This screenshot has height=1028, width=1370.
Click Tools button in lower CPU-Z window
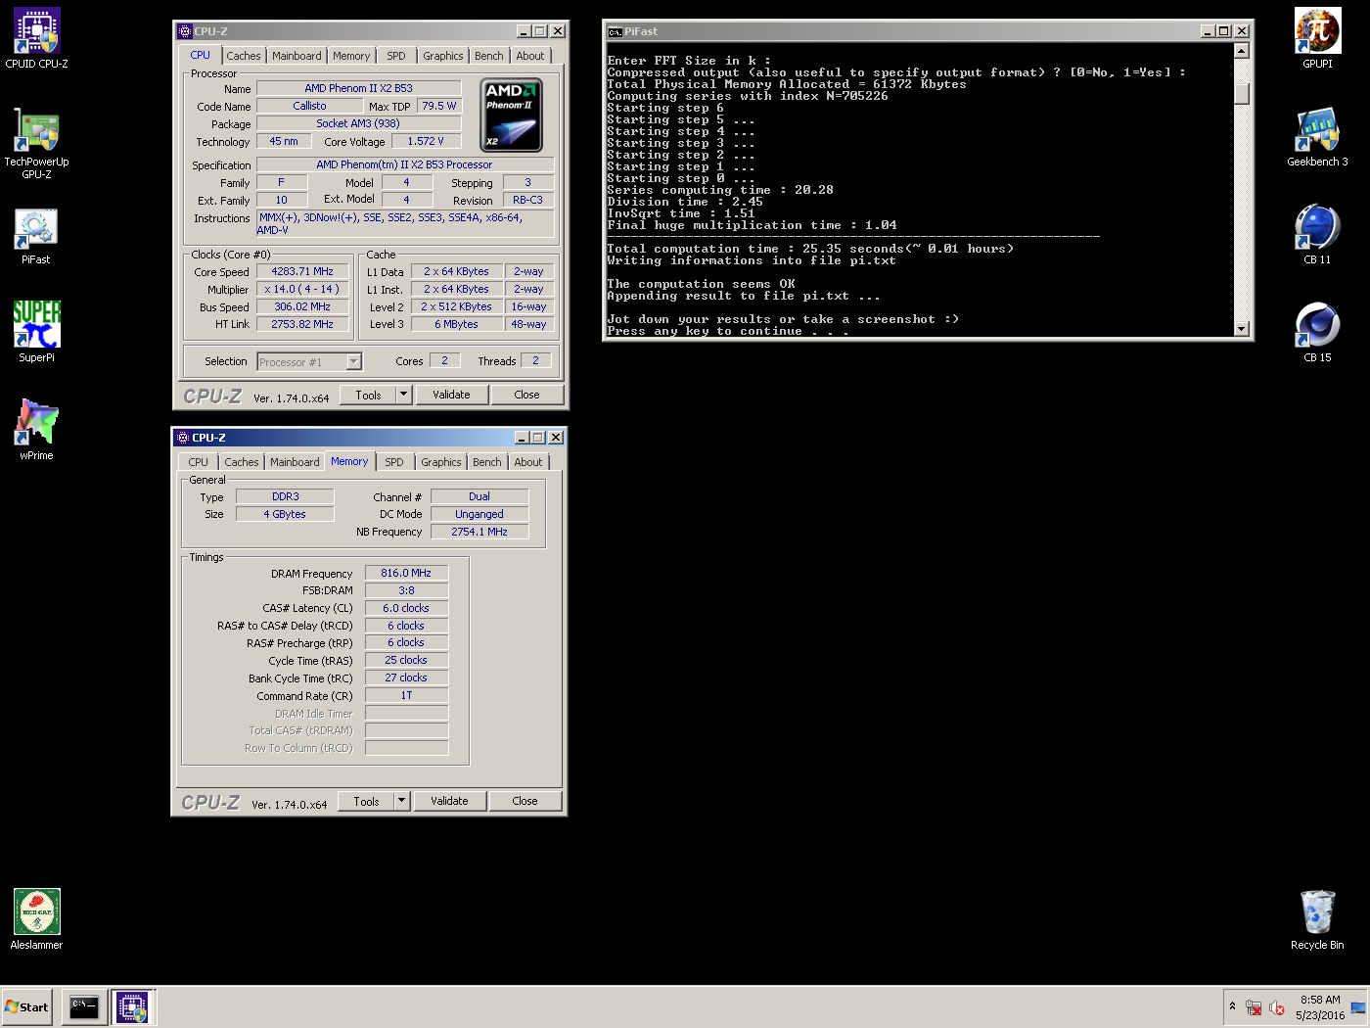366,801
